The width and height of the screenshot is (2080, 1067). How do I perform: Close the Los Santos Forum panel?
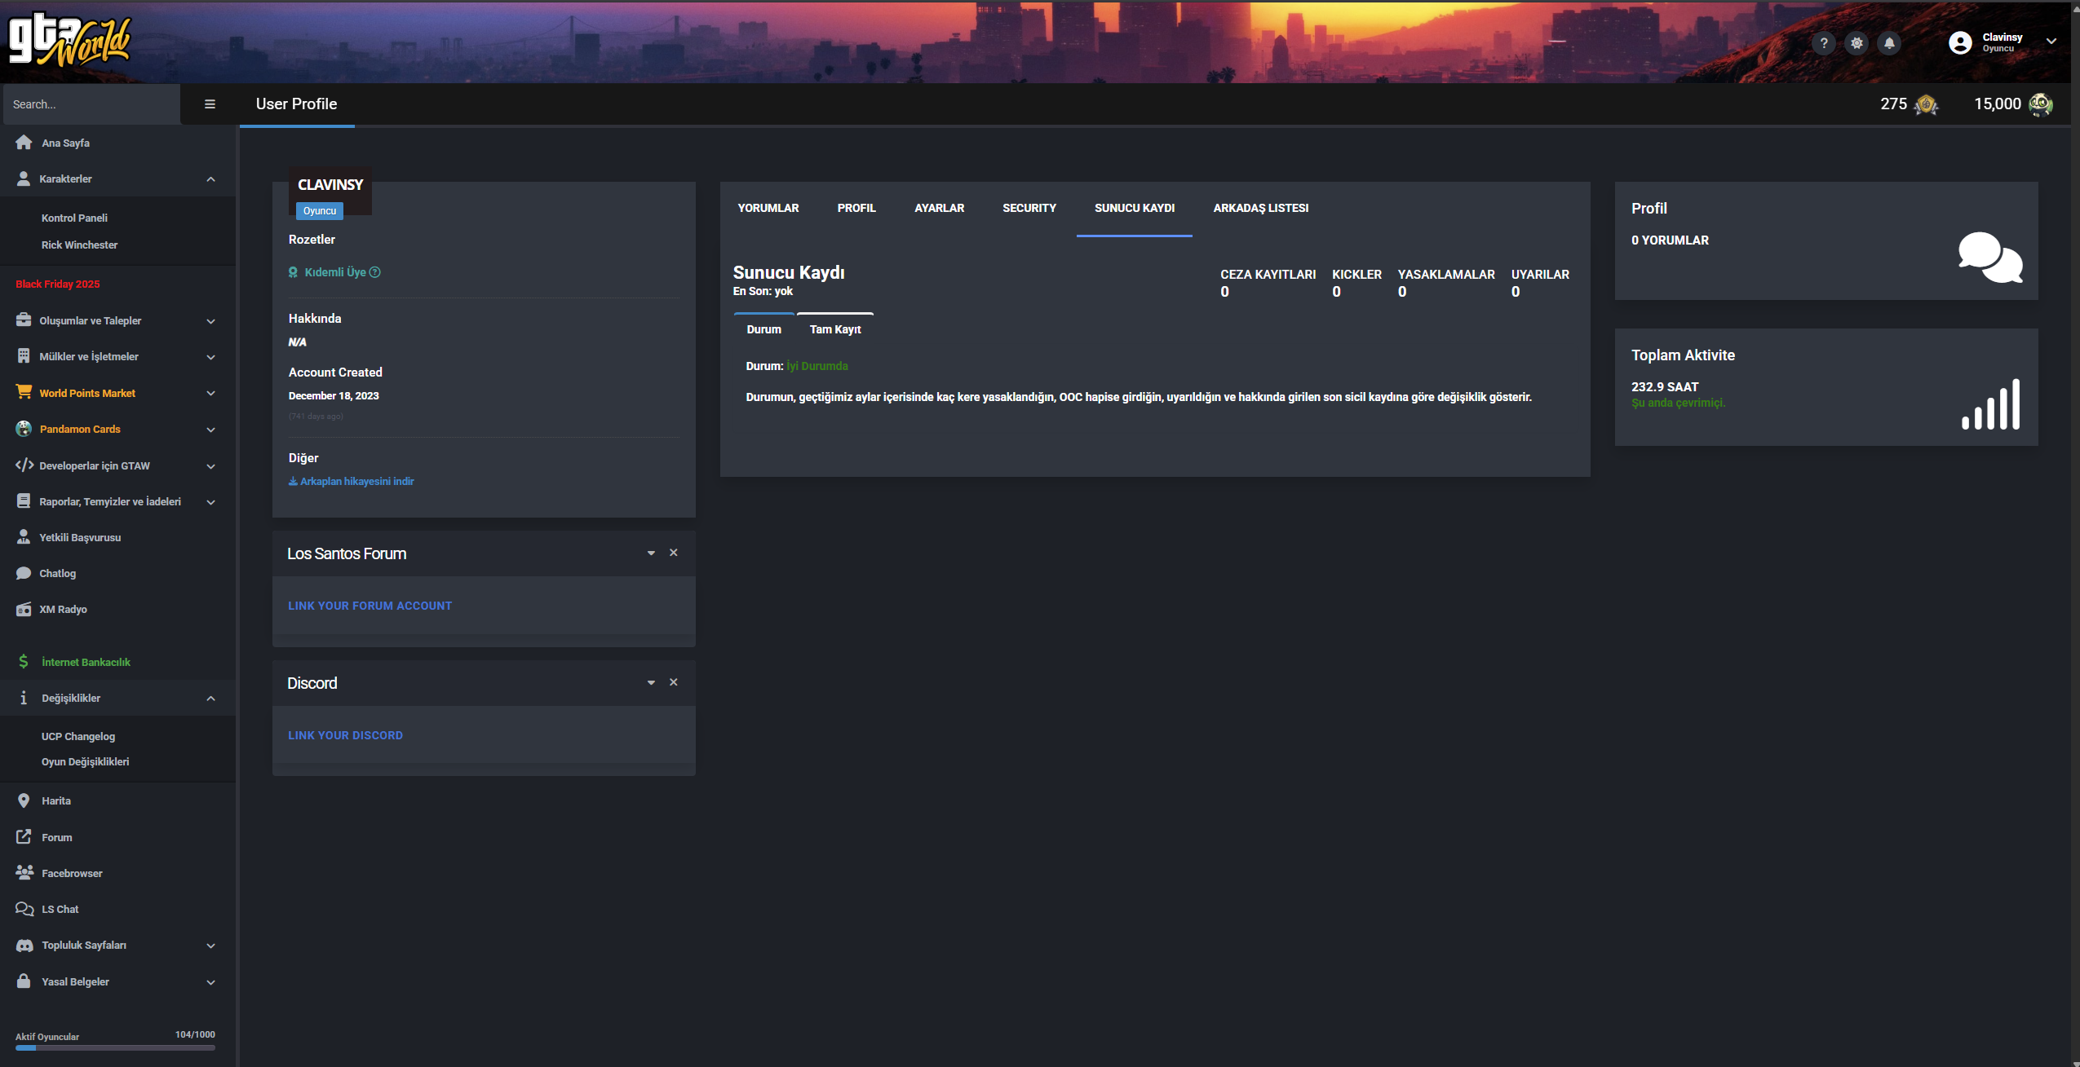tap(674, 553)
